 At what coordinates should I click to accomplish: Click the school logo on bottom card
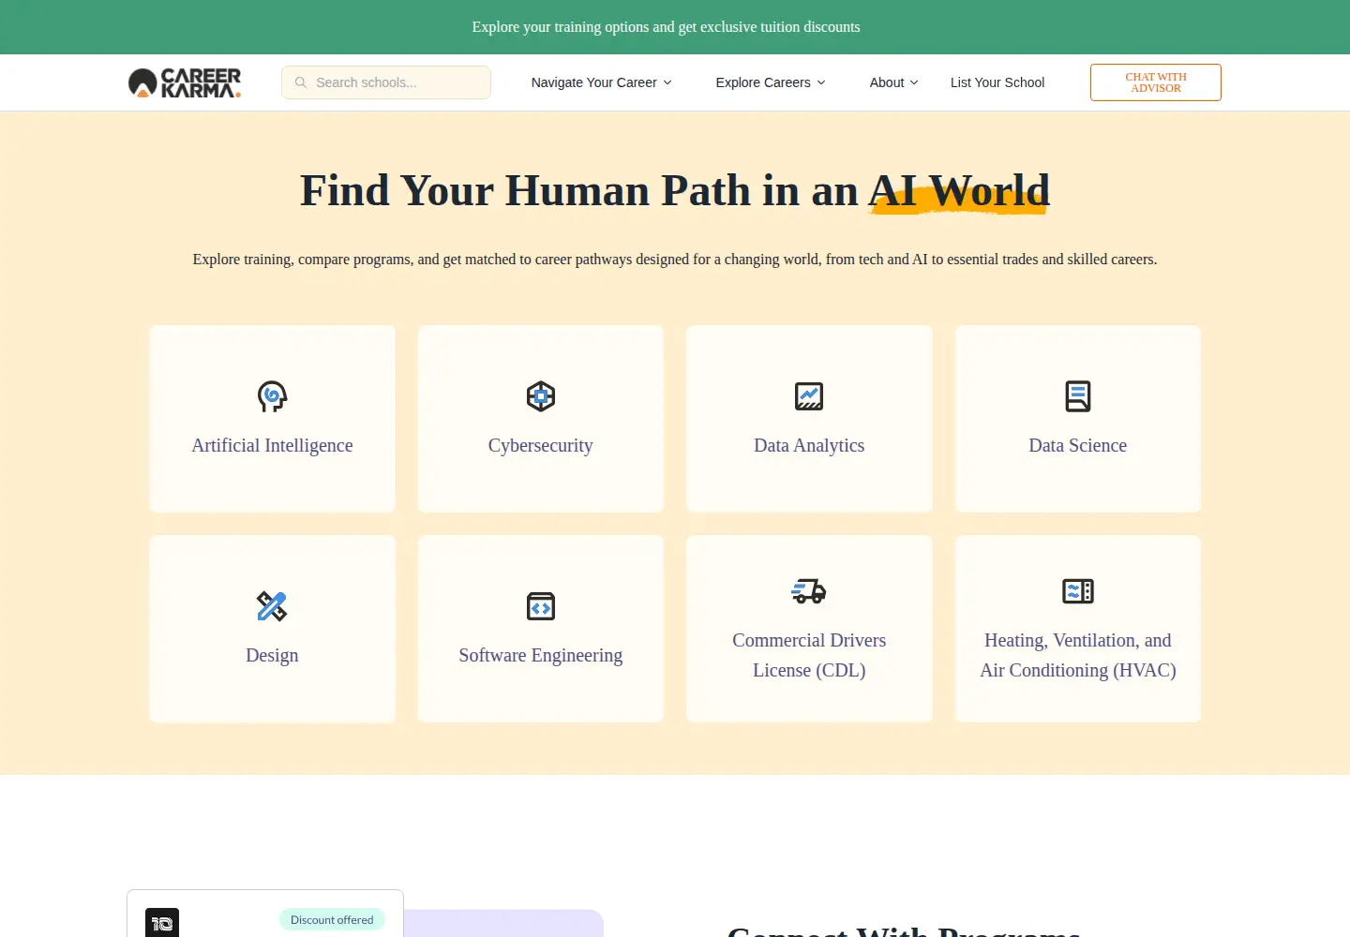click(162, 923)
